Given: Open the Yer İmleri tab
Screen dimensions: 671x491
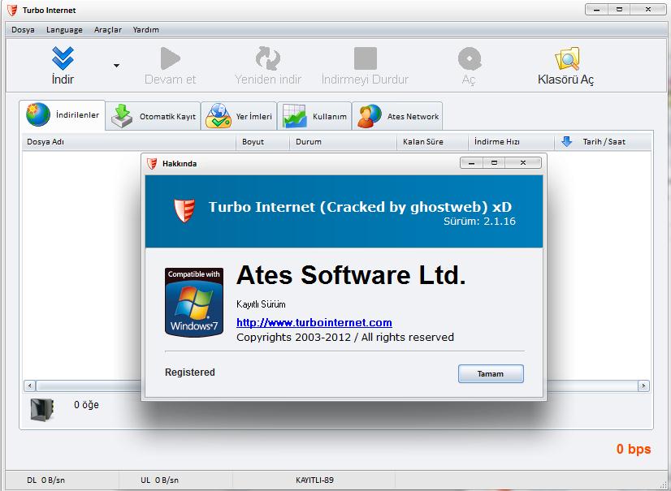Looking at the screenshot, I should pos(239,116).
